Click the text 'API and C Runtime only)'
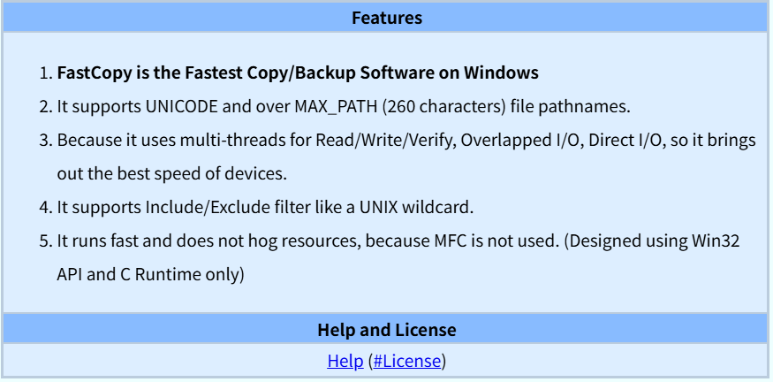The height and width of the screenshot is (382, 773). [150, 274]
